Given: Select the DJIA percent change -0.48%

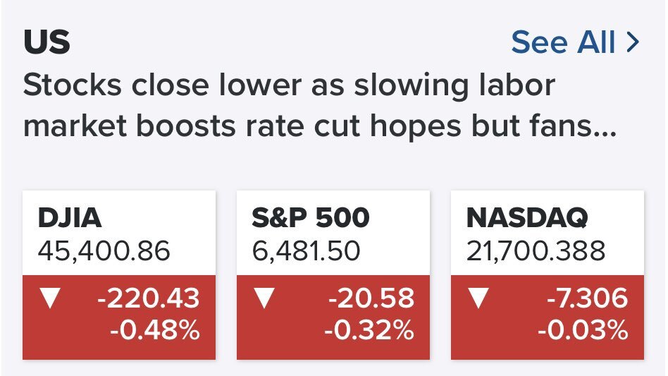Looking at the screenshot, I should [156, 330].
